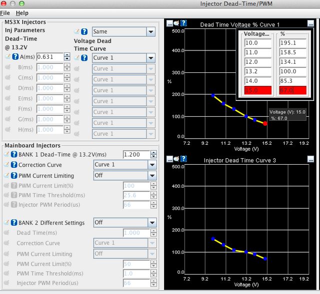320x294 pixels.
Task: Click help icon for BANK 2 Different Settings
Action: (x=15, y=223)
